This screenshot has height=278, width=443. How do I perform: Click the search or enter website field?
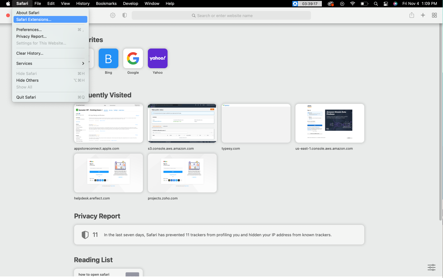click(x=221, y=15)
